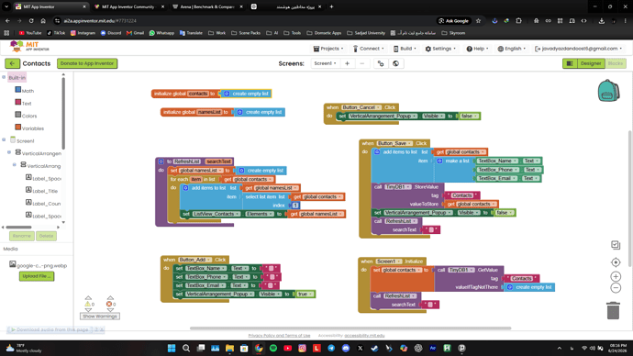
Task: Open the Connect menu
Action: pyautogui.click(x=368, y=49)
